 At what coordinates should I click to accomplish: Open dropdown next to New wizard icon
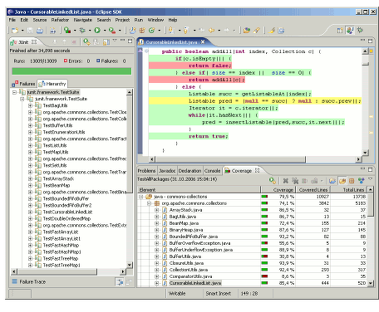(22, 30)
